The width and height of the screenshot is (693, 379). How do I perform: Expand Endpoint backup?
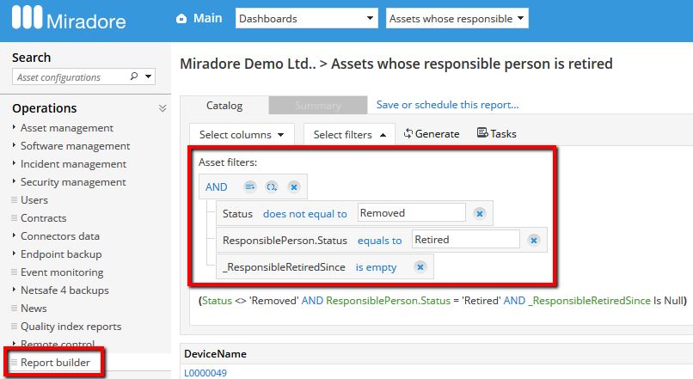pos(61,254)
